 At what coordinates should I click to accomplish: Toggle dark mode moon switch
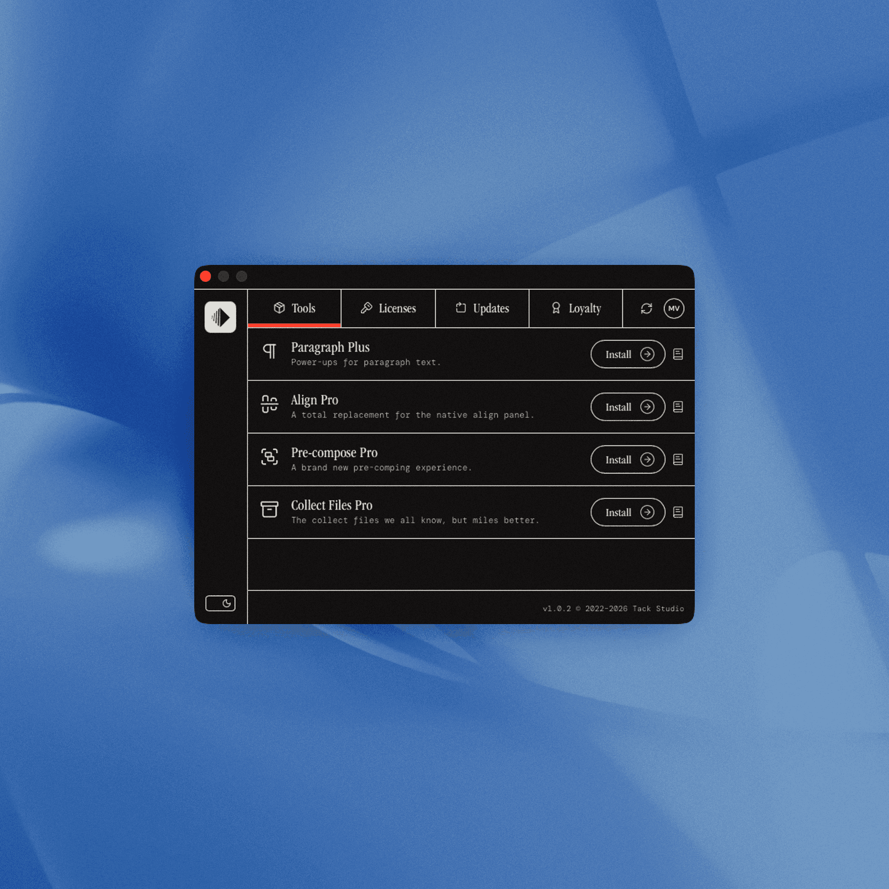(220, 603)
